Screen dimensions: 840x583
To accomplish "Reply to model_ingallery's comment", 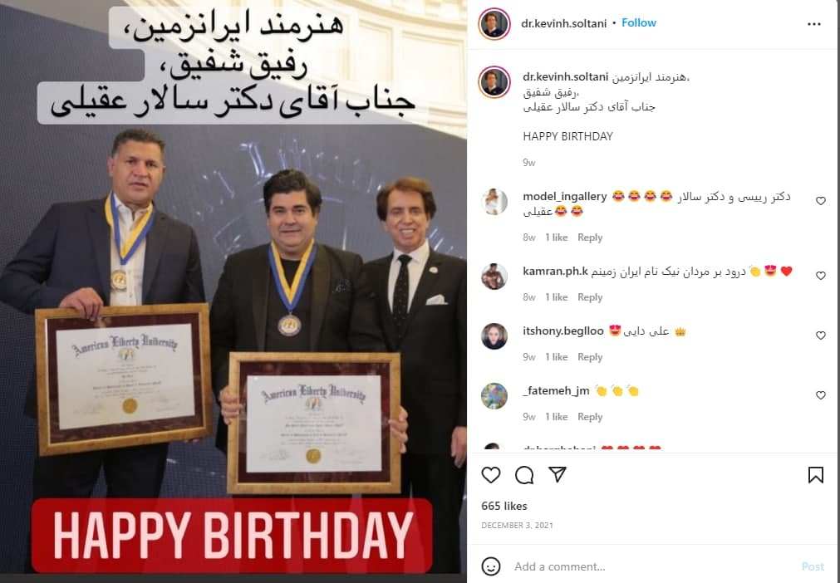I will point(590,238).
